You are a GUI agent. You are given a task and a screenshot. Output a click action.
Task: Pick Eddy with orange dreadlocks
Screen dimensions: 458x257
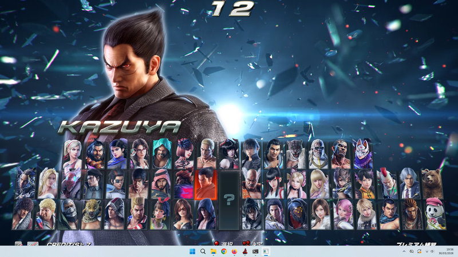pos(412,215)
